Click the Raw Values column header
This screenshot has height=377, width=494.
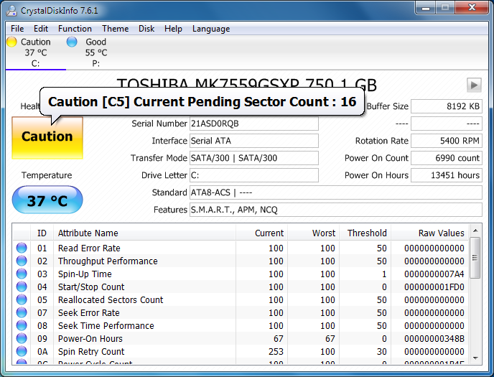coord(429,233)
